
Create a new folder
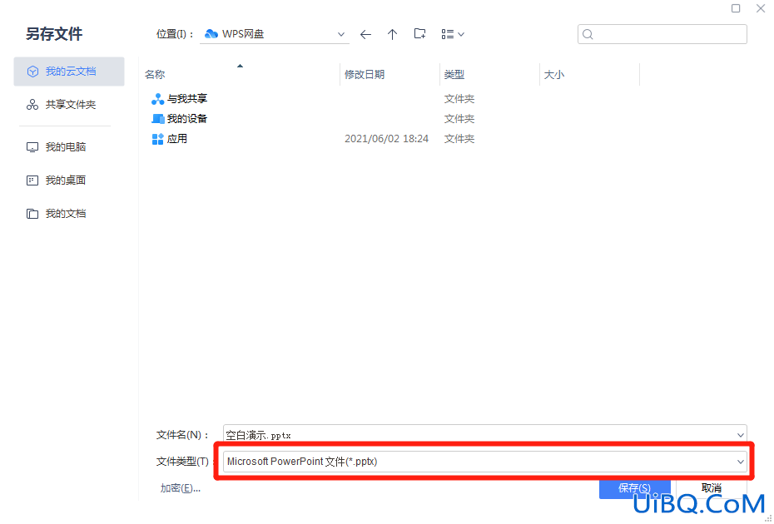(419, 34)
